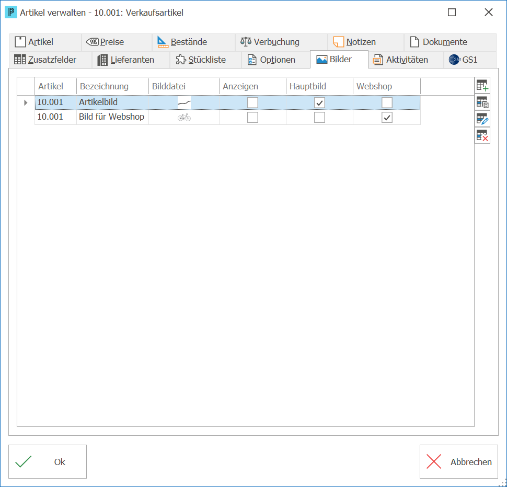The height and width of the screenshot is (487, 507).
Task: Click the Stückliste puzzle icon
Action: pyautogui.click(x=181, y=60)
